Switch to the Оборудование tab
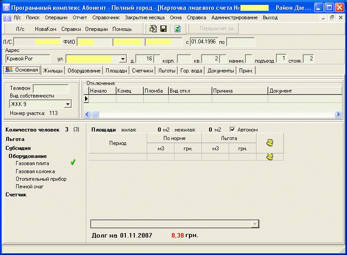 point(84,71)
